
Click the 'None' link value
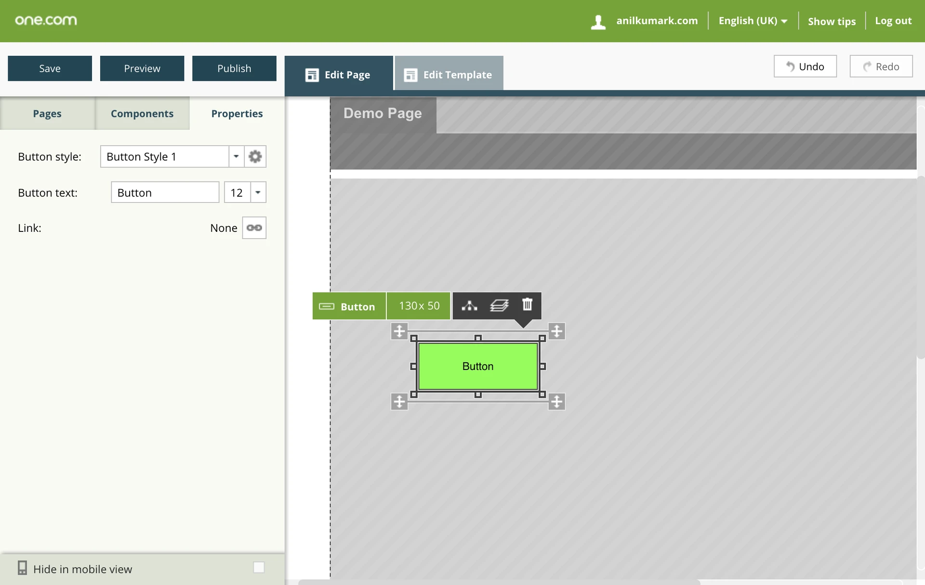224,228
